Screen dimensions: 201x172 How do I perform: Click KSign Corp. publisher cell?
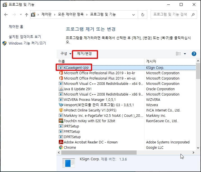(x=155, y=68)
